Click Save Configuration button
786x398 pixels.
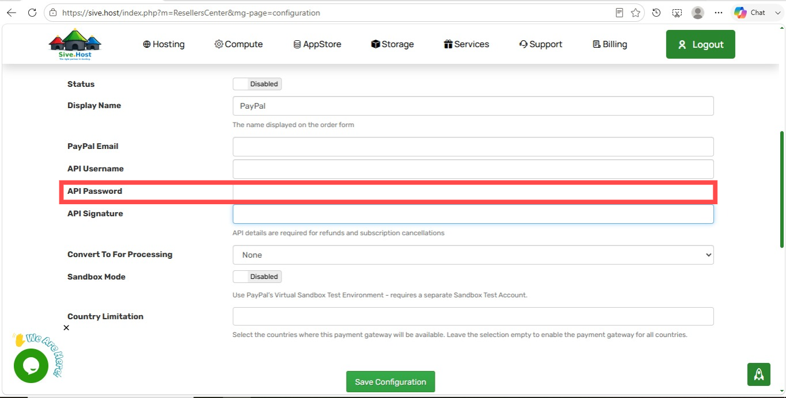pos(390,382)
